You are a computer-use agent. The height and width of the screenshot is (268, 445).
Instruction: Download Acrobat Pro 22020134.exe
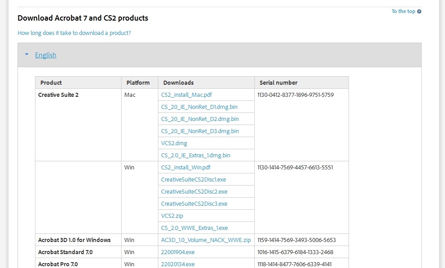[178, 264]
